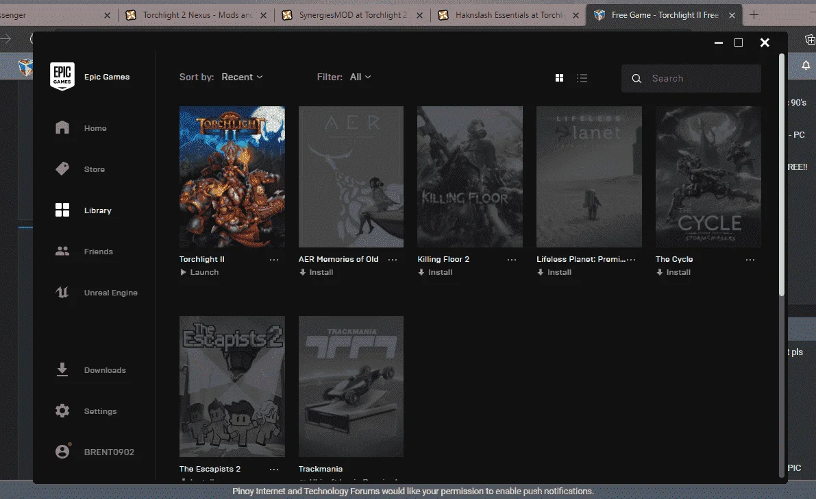Open the Unreal Engine logo icon

coord(62,292)
